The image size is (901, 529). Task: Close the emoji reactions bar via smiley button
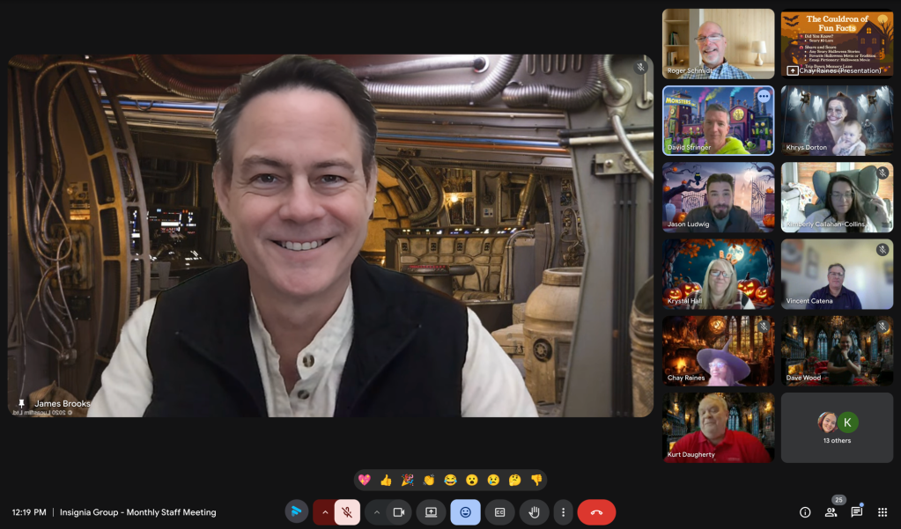(465, 512)
